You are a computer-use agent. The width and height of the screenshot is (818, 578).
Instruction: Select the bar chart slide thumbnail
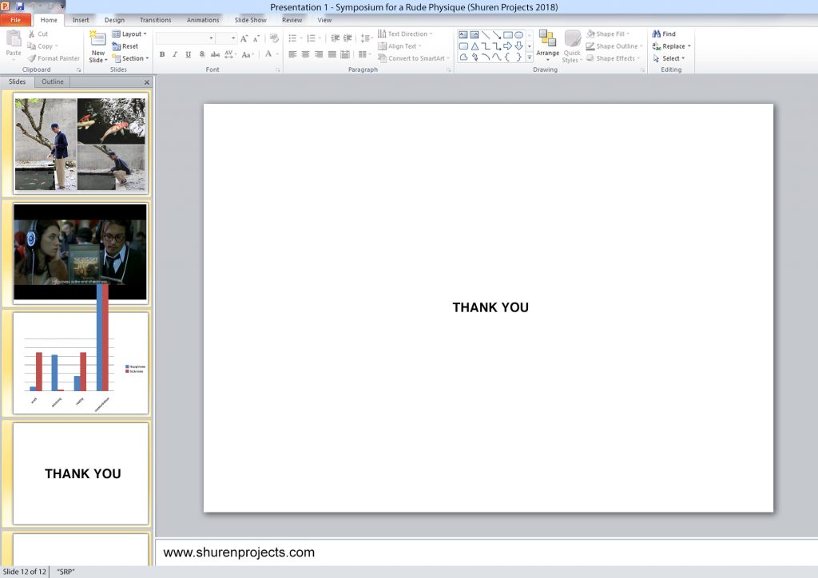81,363
